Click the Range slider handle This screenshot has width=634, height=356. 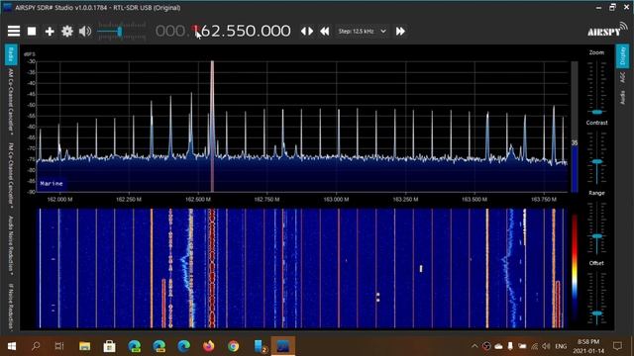coord(596,236)
